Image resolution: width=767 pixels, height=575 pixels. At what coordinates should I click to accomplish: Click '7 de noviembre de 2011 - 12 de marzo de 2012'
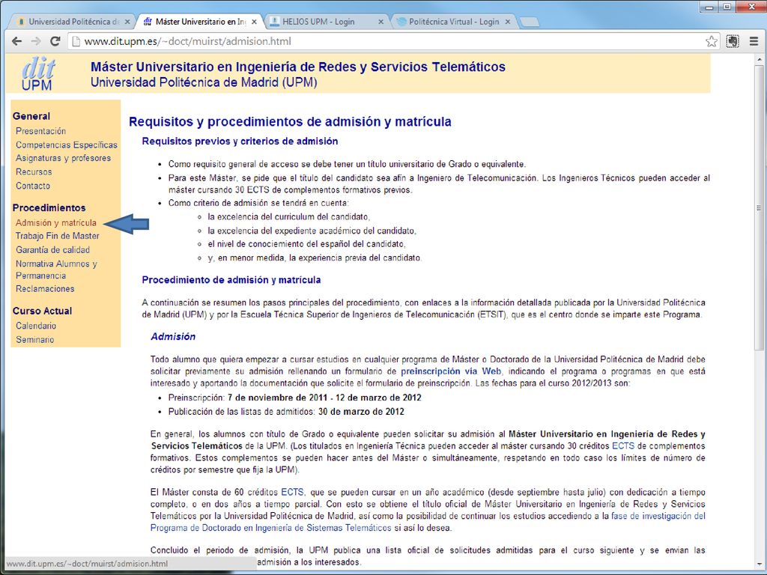[324, 398]
